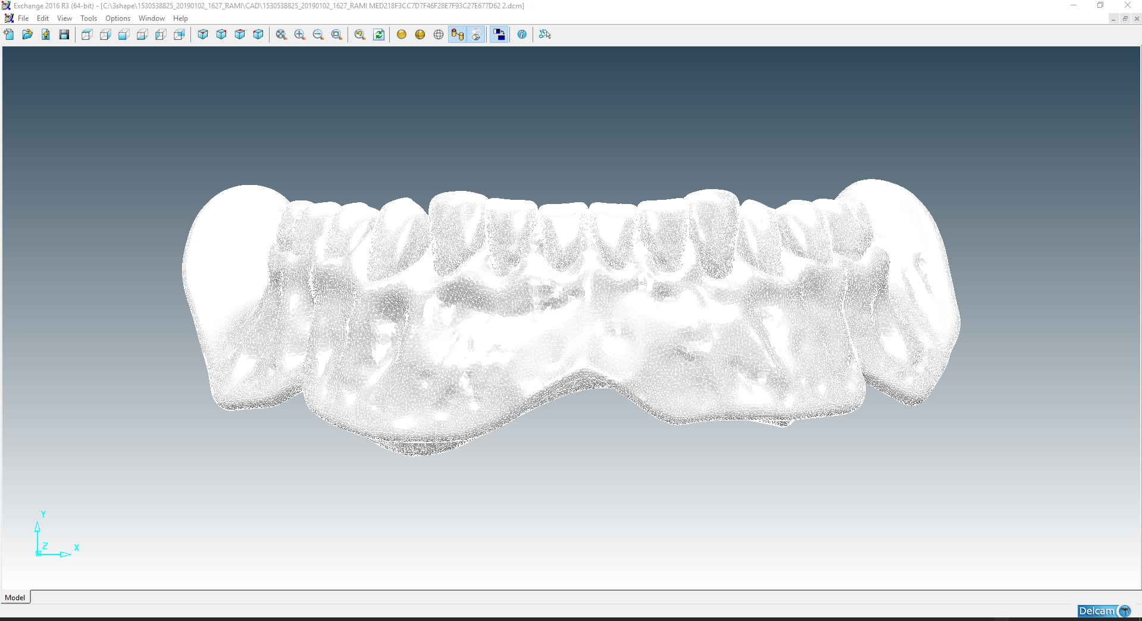The width and height of the screenshot is (1142, 621).
Task: Save the current model
Action: (x=64, y=34)
